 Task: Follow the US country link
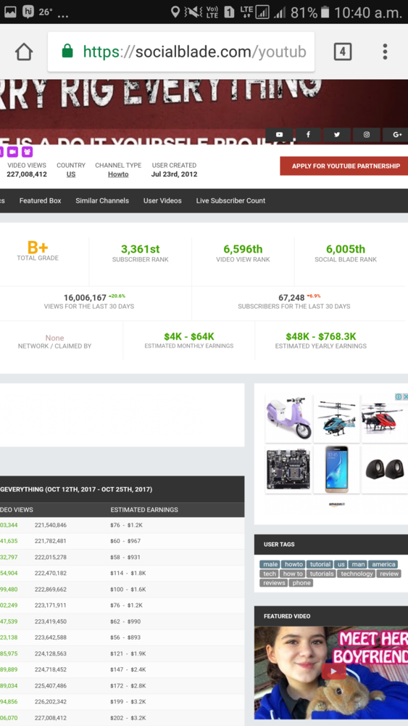click(71, 174)
